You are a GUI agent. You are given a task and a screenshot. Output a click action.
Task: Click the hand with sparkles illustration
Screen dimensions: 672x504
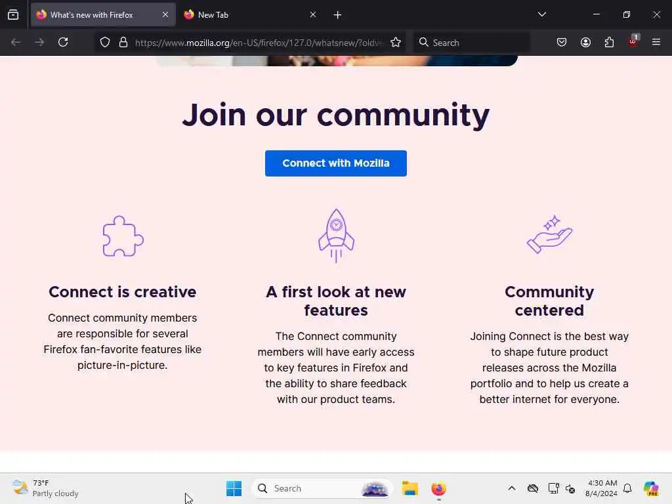(x=549, y=234)
